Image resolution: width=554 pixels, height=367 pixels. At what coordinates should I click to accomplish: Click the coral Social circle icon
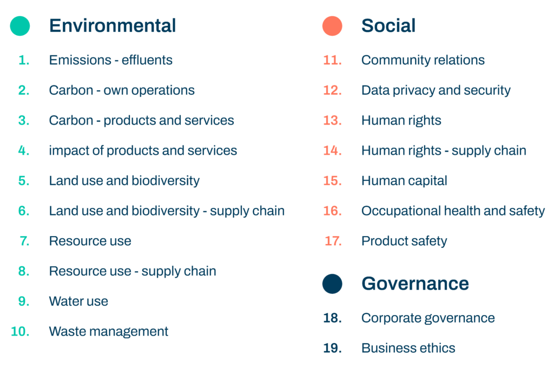point(332,26)
